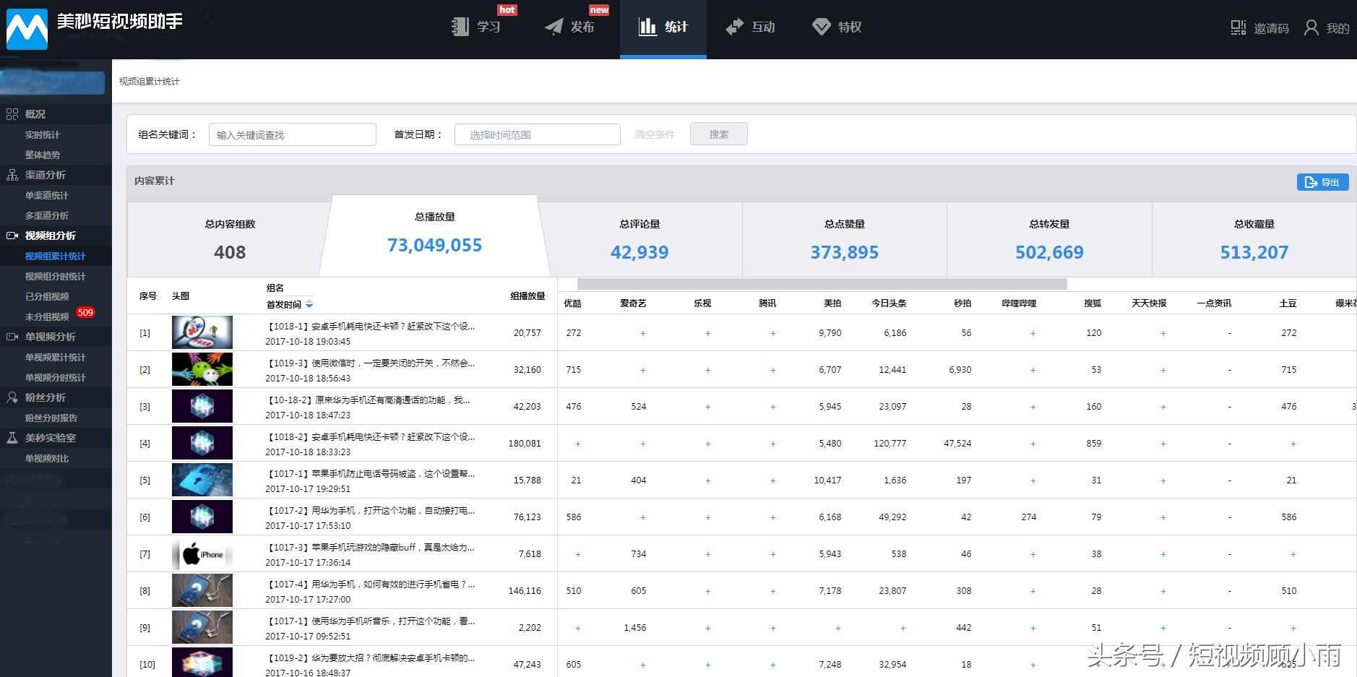Expand the 渠道分析 sidebar section
This screenshot has width=1357, height=677.
45,175
